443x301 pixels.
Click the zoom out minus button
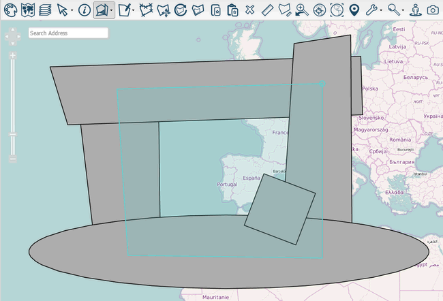(x=12, y=159)
